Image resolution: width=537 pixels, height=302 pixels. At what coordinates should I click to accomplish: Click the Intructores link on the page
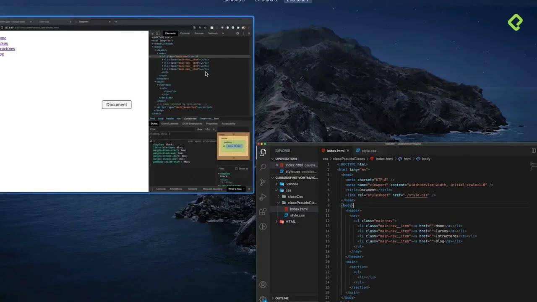[x=7, y=49]
